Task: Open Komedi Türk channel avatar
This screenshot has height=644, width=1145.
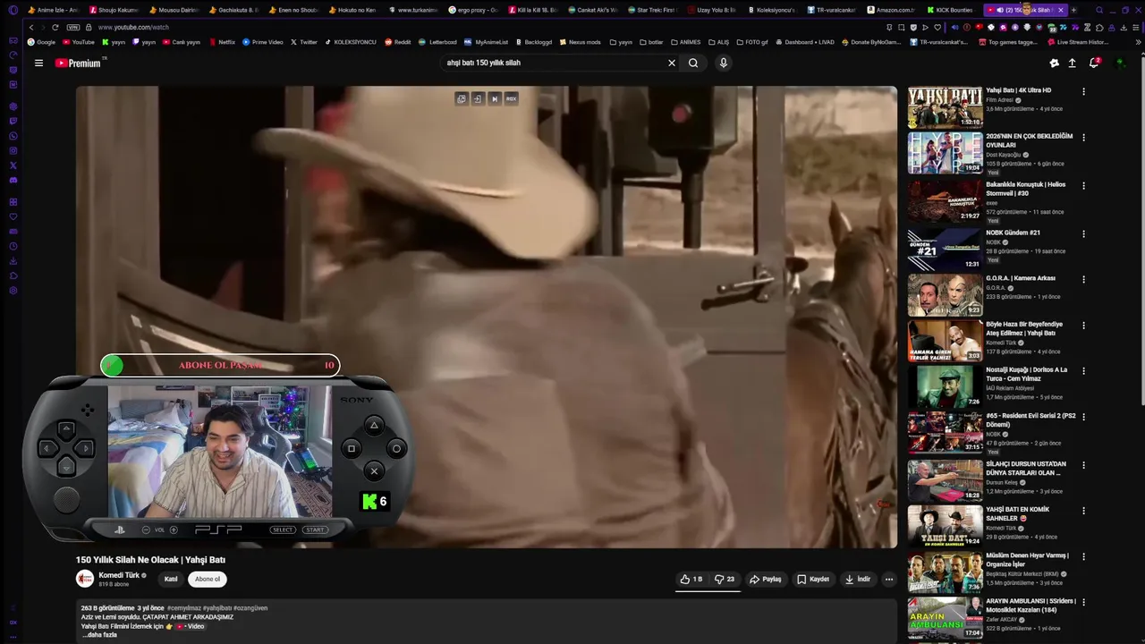Action: click(x=85, y=579)
